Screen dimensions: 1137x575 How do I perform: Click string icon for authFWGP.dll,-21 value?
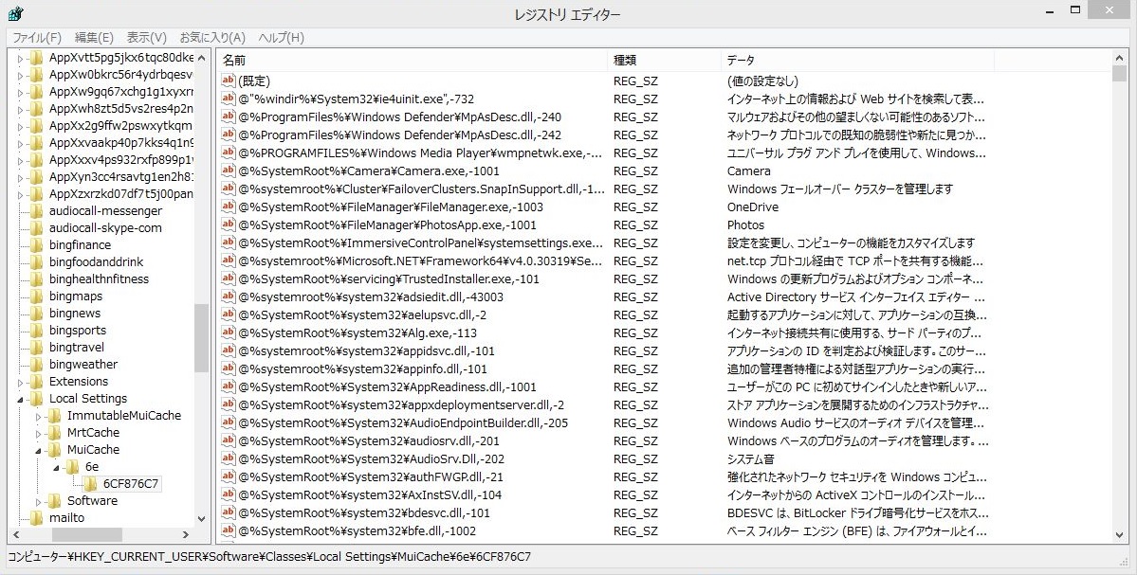point(229,476)
